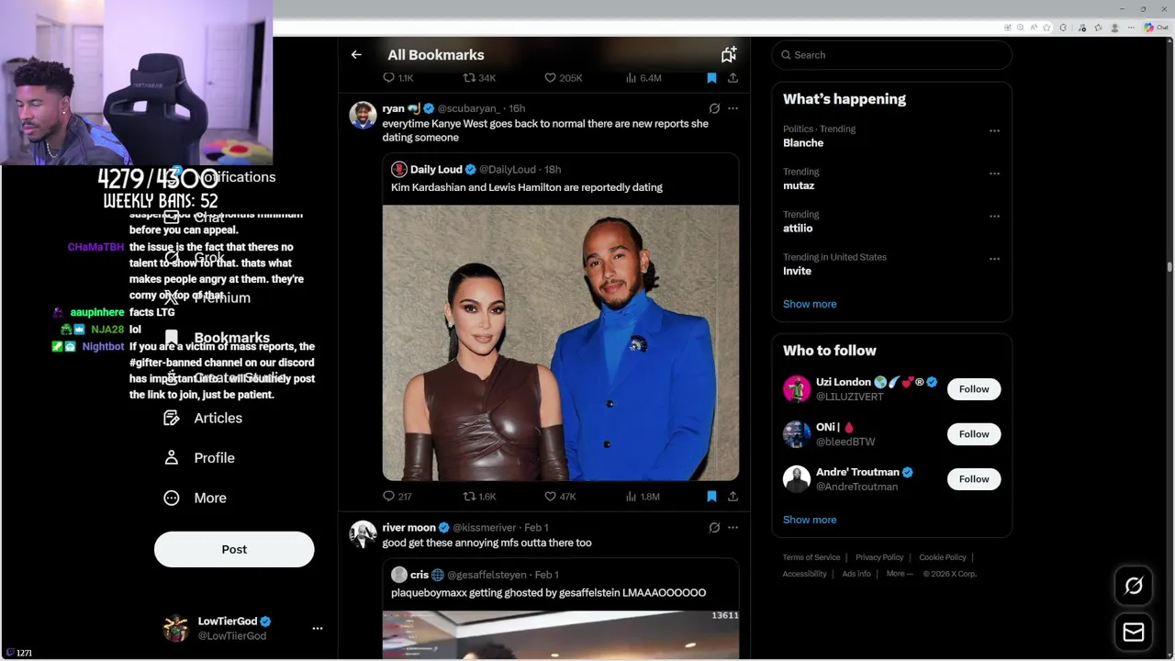Open ryan's profile avatar
This screenshot has width=1175, height=661.
363,116
